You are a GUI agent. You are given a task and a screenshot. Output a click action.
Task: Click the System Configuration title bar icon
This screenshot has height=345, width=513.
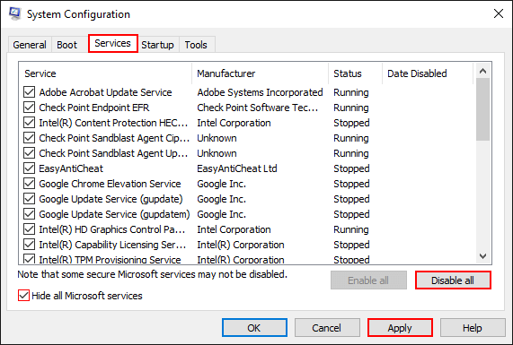pyautogui.click(x=14, y=14)
